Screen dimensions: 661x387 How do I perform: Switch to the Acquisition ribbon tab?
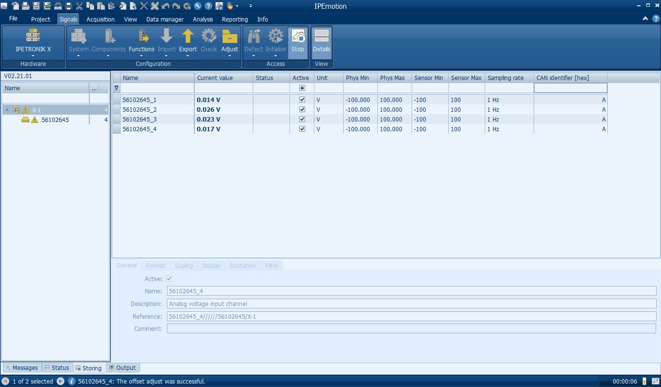(101, 20)
